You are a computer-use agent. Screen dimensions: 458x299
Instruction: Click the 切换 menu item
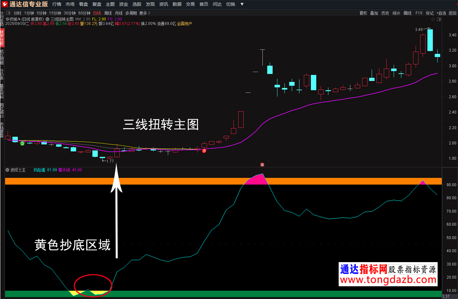[230, 4]
